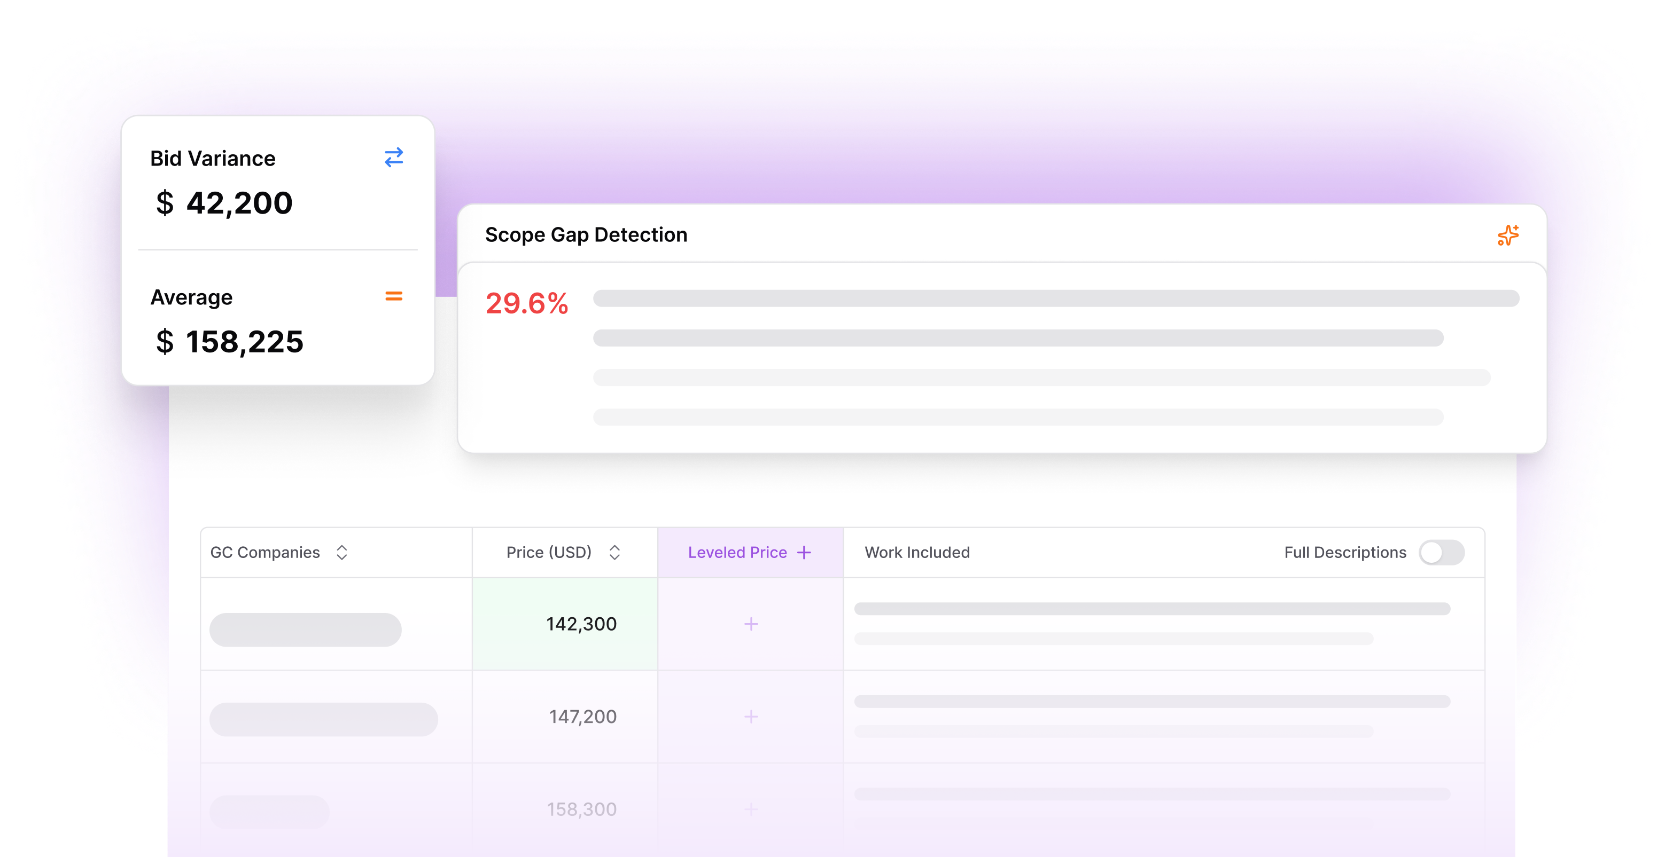Select the Leveled Price column header
The height and width of the screenshot is (857, 1665).
[737, 553]
